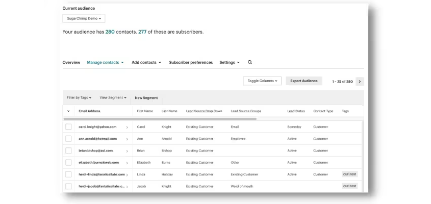Open select-all dropdown arrow in table header
The width and height of the screenshot is (431, 204).
point(68,111)
